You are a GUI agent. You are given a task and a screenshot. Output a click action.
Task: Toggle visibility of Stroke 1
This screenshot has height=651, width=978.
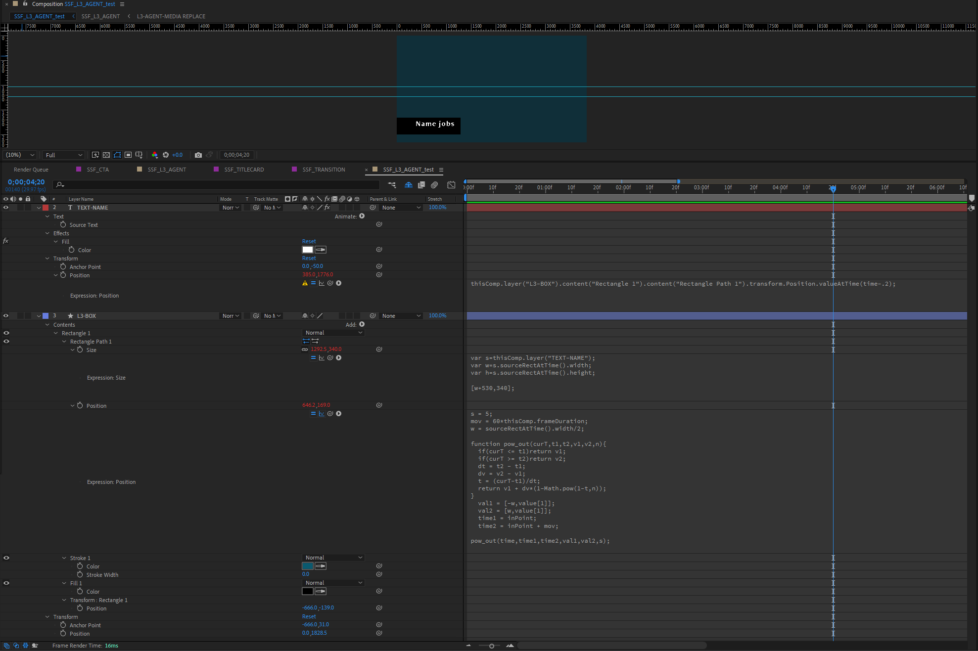tap(6, 558)
